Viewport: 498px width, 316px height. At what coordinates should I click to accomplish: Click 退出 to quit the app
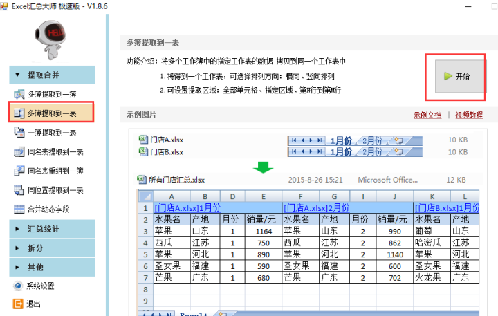tap(27, 304)
